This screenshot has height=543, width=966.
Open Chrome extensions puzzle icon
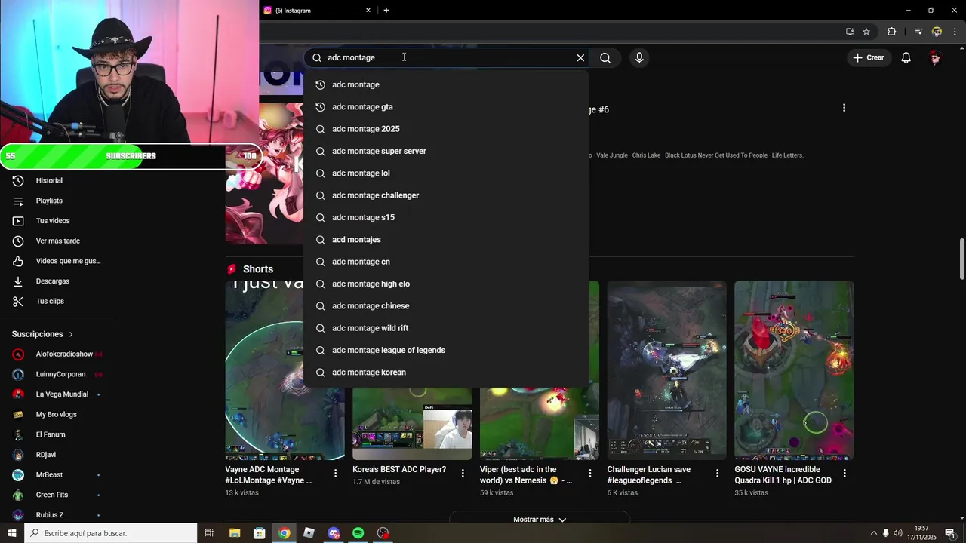(x=892, y=32)
